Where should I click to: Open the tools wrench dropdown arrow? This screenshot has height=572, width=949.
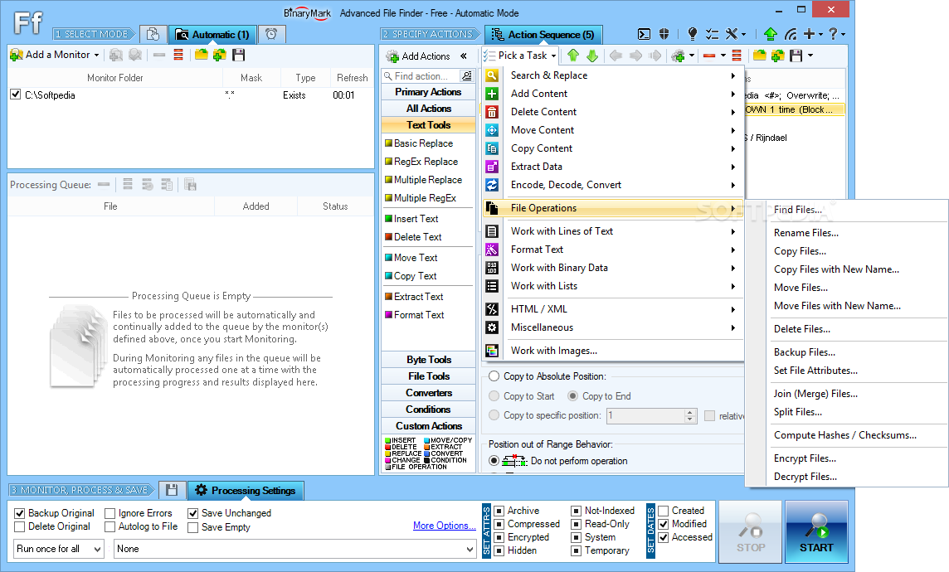[x=743, y=35]
